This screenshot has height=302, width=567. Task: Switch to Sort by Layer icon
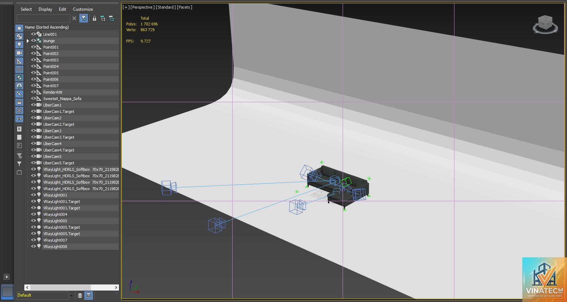80,296
